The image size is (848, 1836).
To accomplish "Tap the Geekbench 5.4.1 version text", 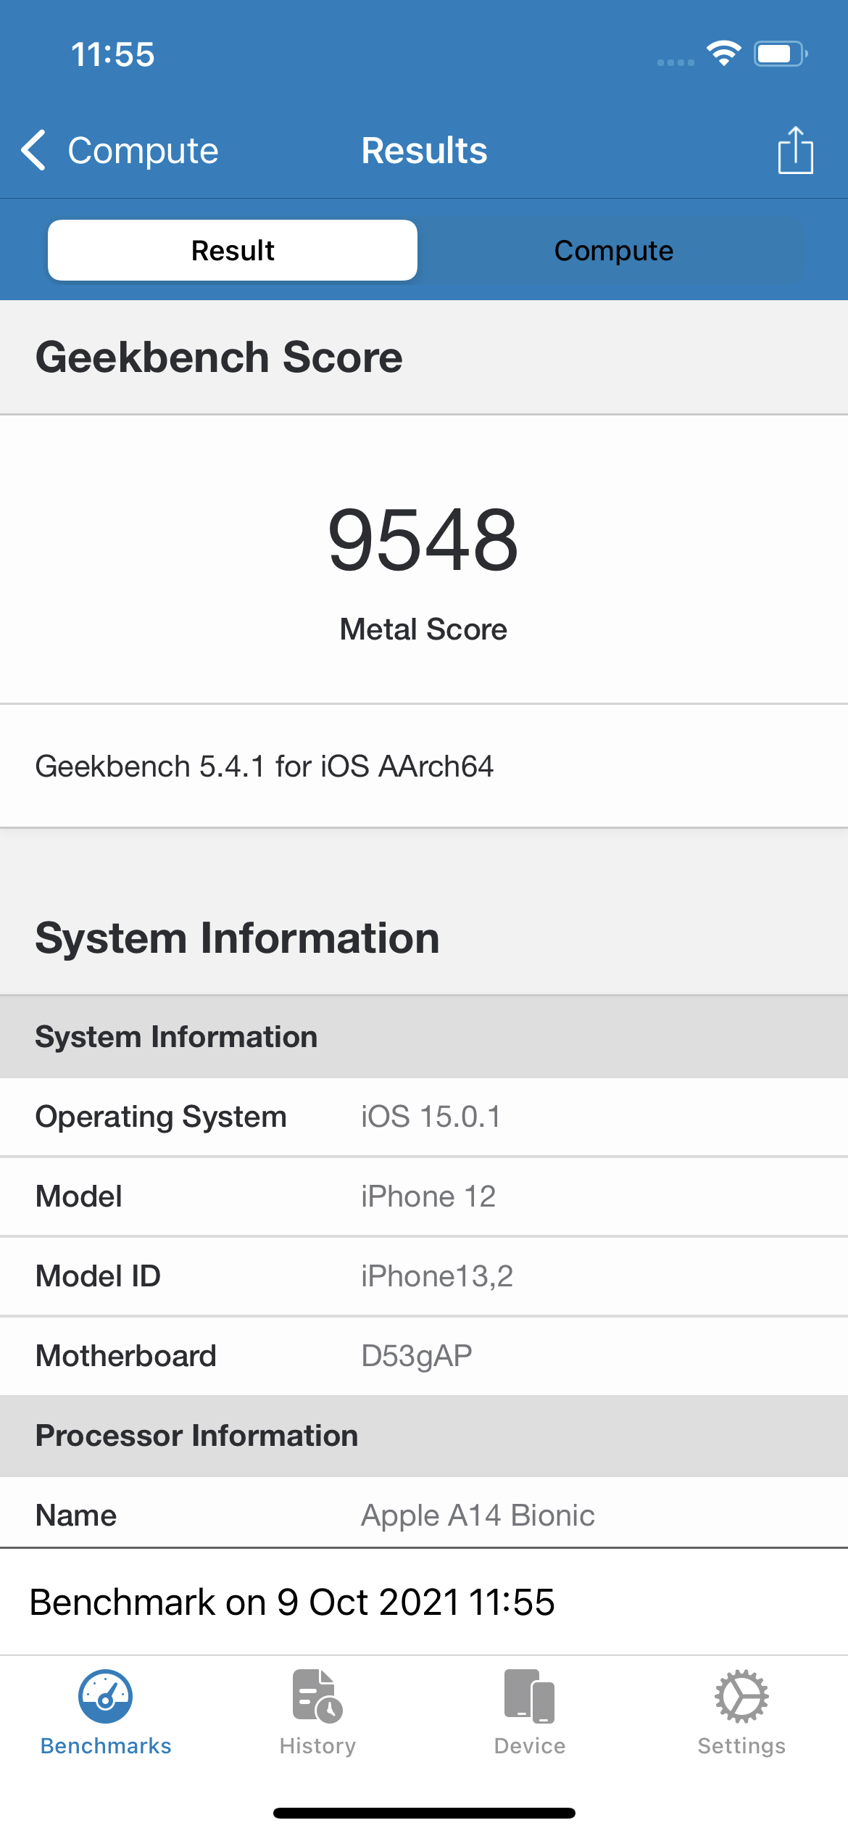I will click(265, 766).
